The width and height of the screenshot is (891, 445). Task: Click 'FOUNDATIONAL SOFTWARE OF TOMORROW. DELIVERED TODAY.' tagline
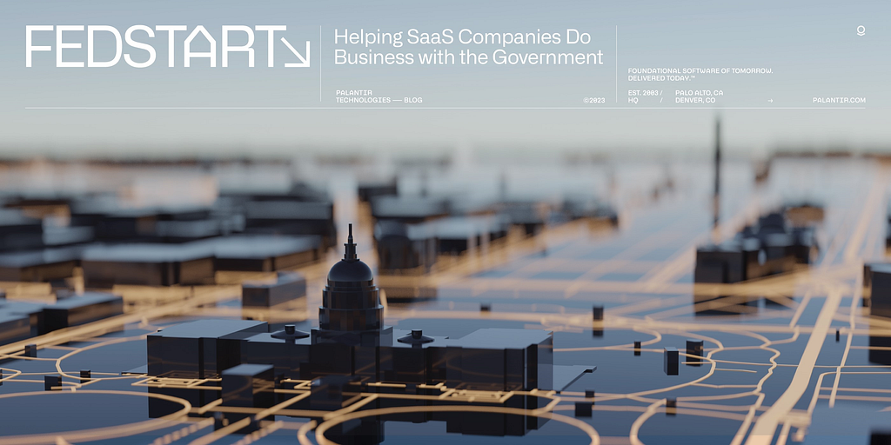[x=700, y=75]
